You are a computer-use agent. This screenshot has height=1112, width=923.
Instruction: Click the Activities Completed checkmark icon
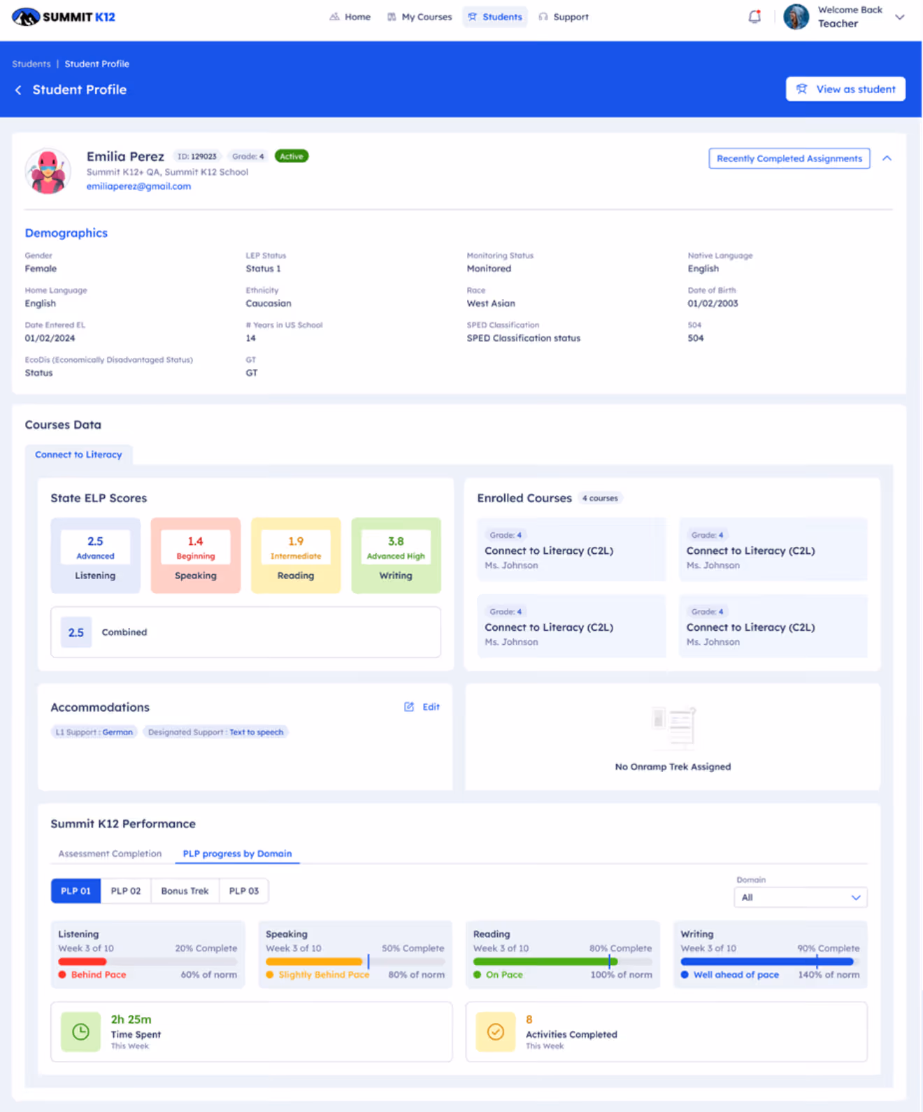click(x=496, y=1032)
